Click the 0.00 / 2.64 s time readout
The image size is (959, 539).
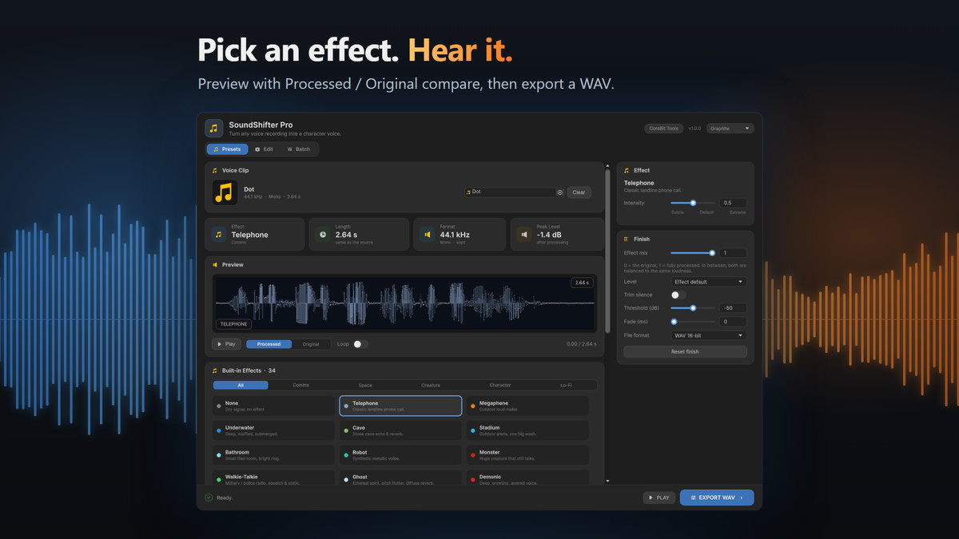click(581, 344)
